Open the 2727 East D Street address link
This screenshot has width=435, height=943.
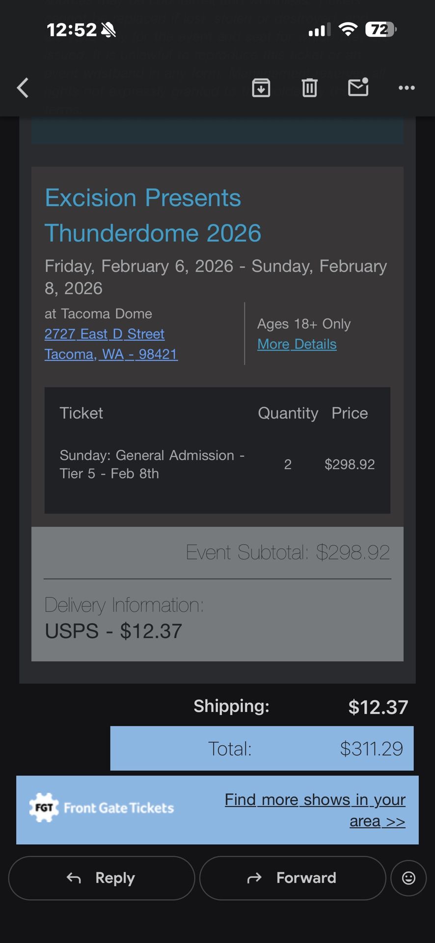click(x=105, y=334)
